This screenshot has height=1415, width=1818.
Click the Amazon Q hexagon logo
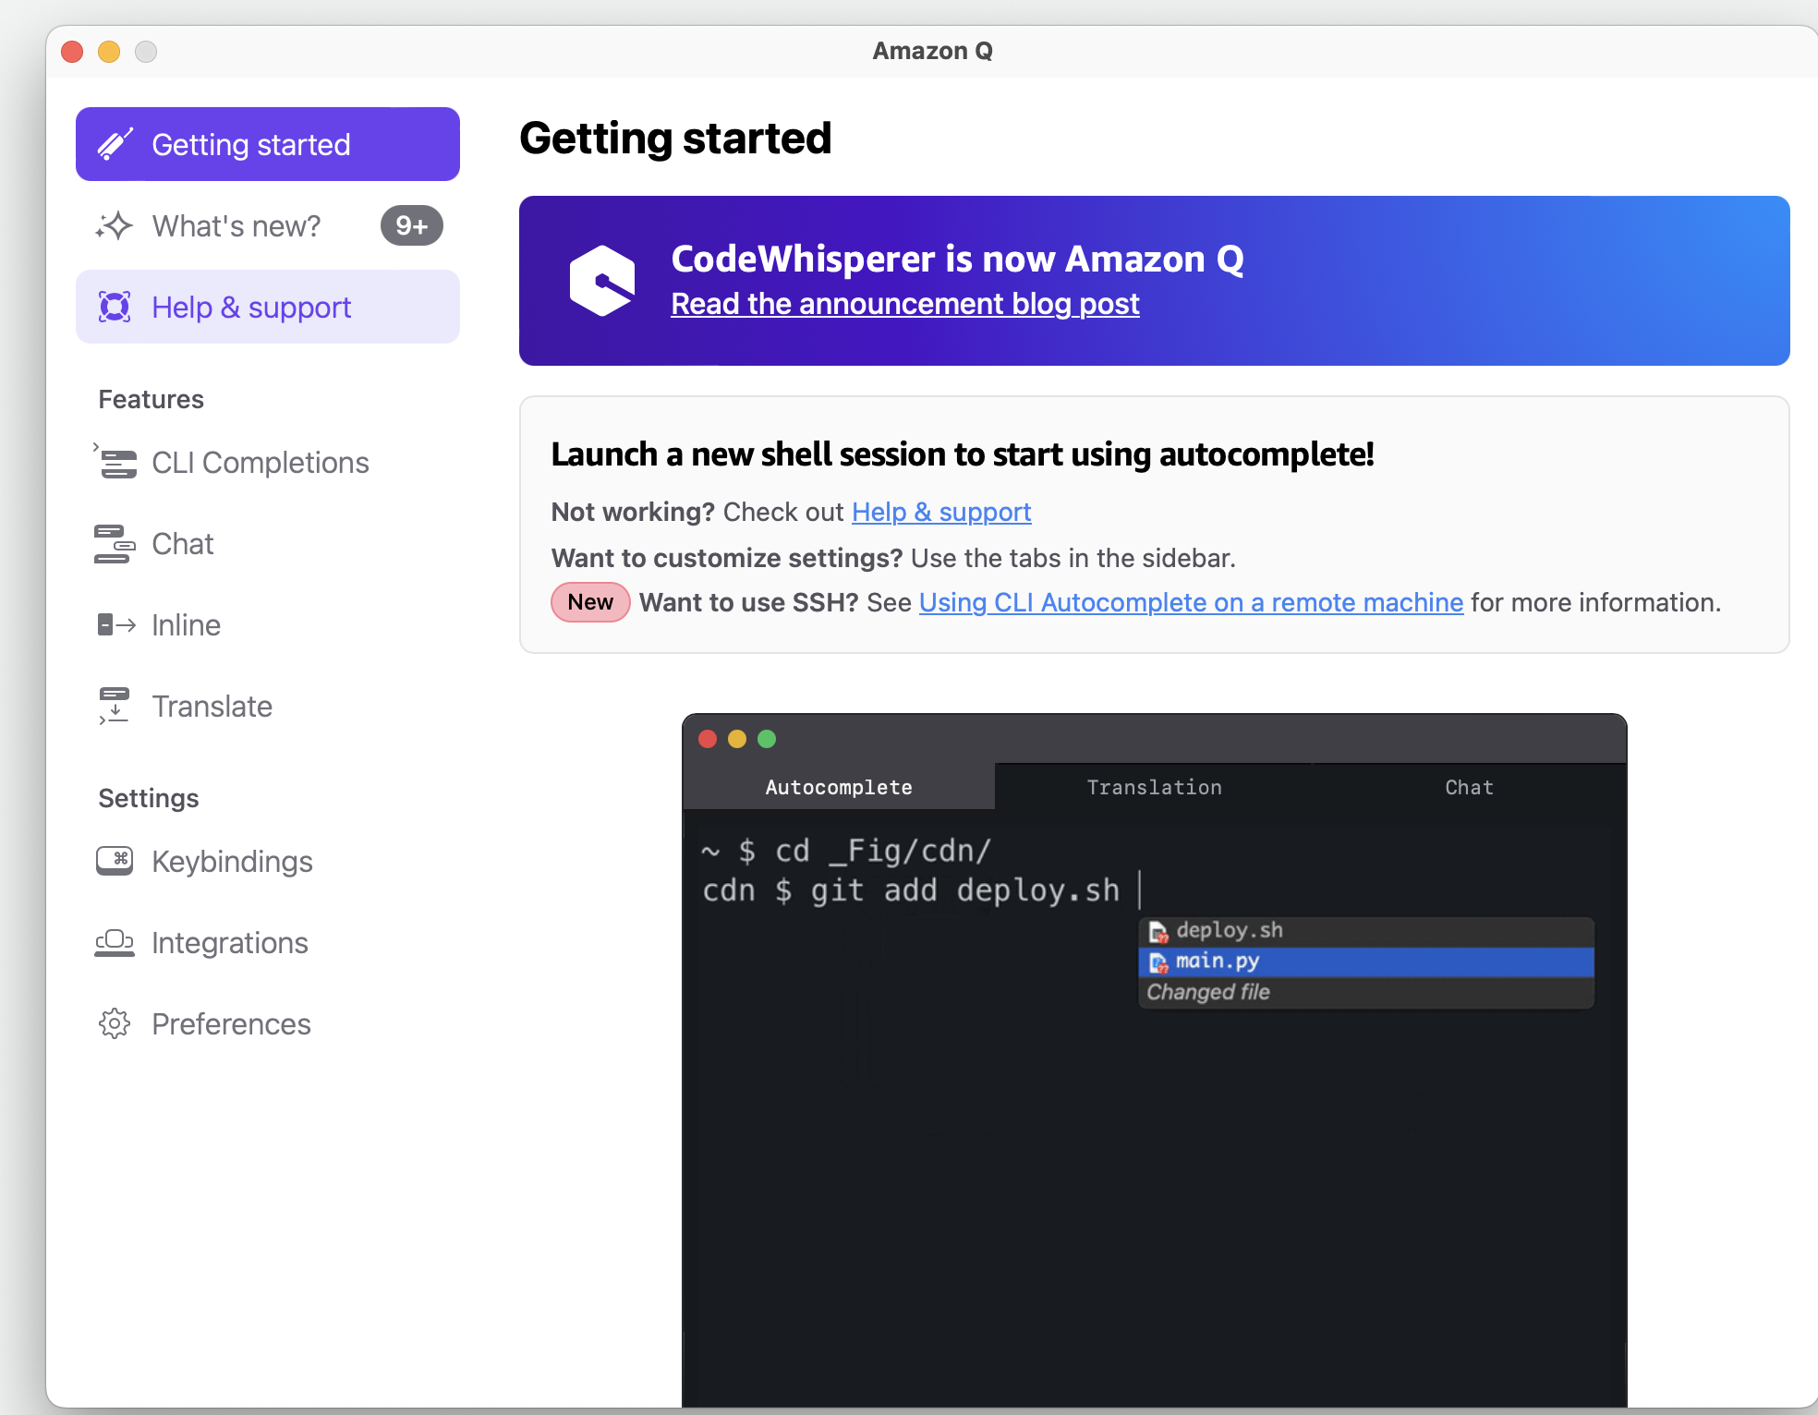[602, 281]
